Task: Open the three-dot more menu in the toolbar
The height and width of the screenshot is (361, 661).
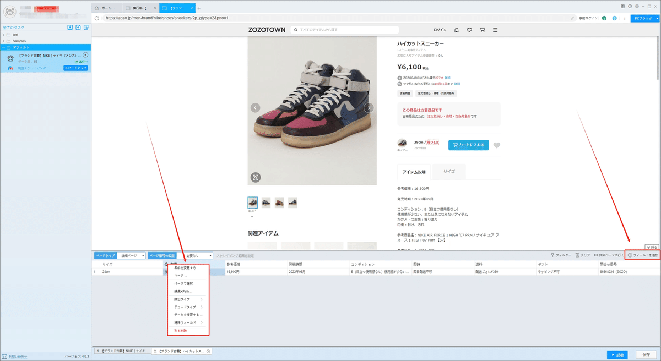Action: (x=624, y=18)
